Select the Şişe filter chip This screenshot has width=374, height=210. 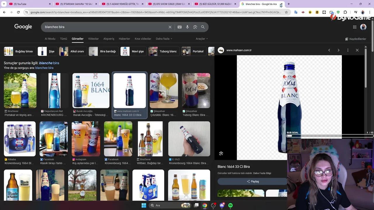[47, 51]
